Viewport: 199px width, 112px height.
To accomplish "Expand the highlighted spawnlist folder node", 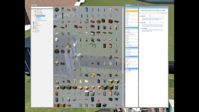I will tap(34, 16).
